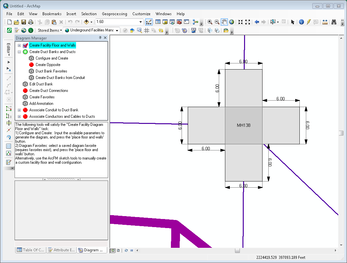Open a map document with folder icon

(x=17, y=22)
